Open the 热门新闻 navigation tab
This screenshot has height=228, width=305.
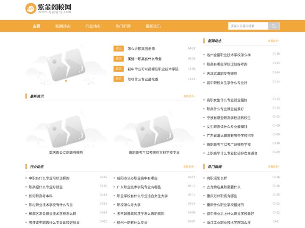(x=123, y=26)
